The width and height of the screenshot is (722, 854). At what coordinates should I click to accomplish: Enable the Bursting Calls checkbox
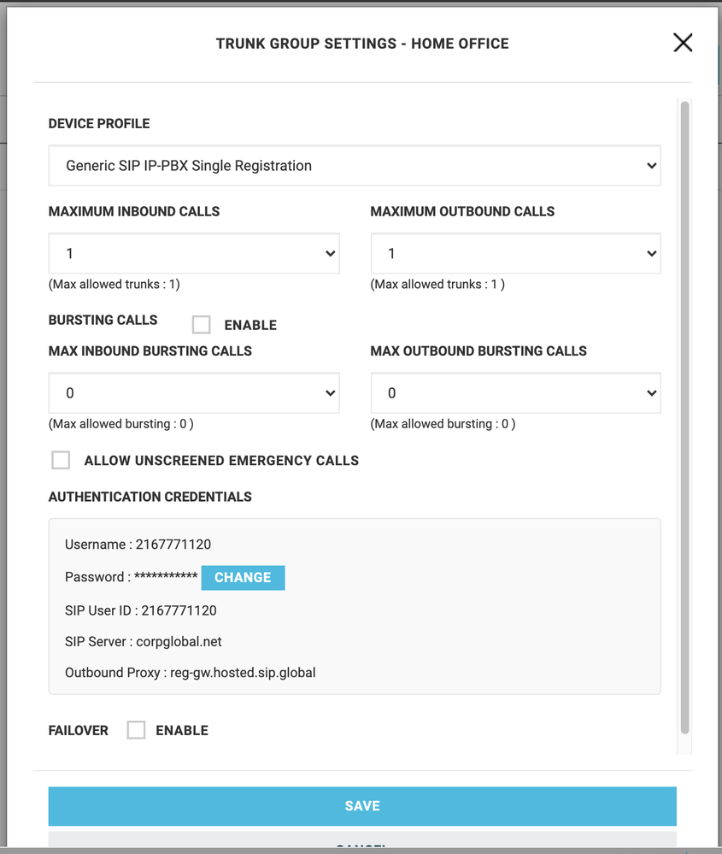pos(202,325)
